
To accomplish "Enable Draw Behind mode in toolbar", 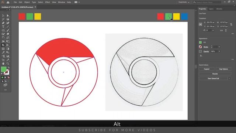I will click(x=6, y=81).
